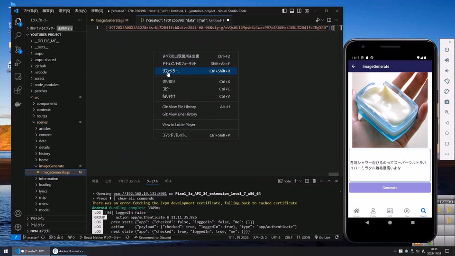
Task: Click Go Live in status bar
Action: (322, 238)
